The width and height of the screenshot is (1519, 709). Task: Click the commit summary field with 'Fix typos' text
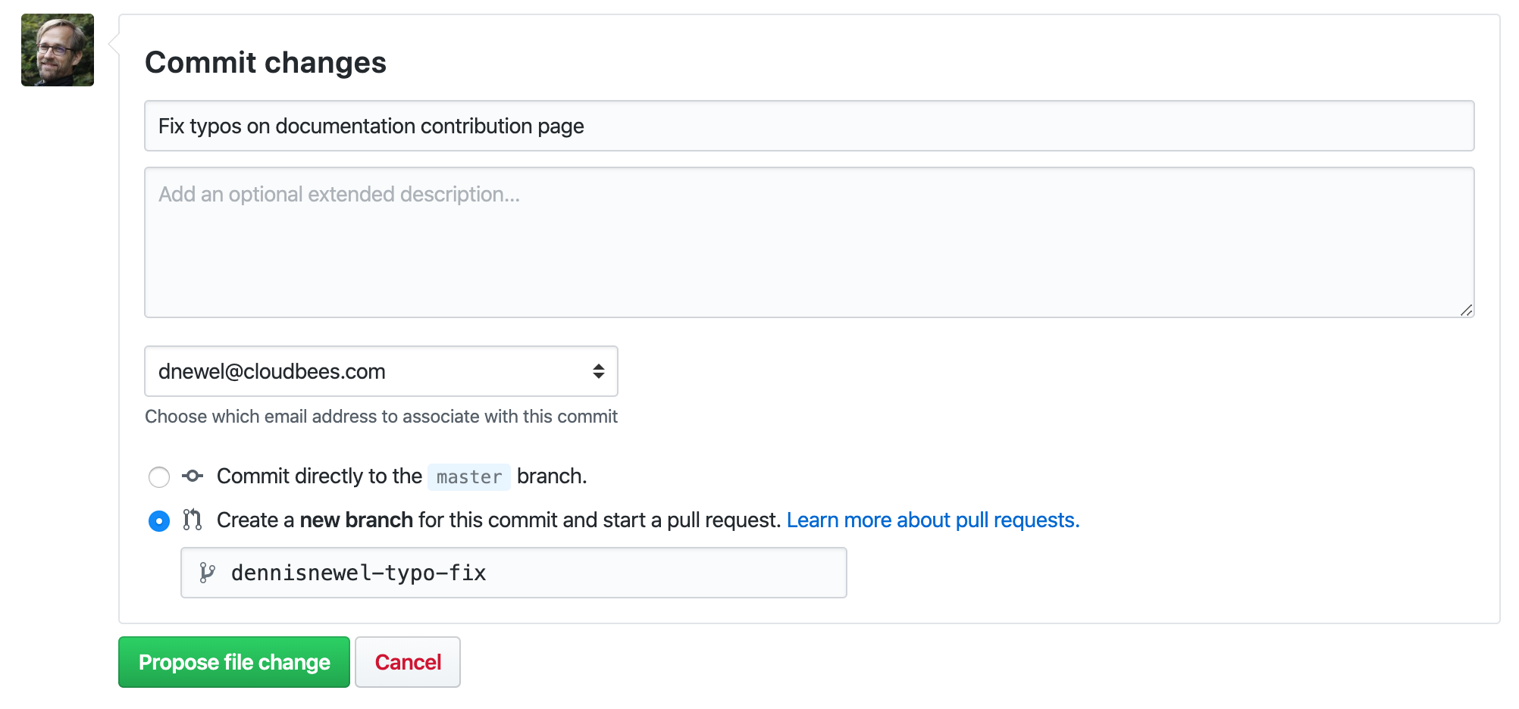808,126
